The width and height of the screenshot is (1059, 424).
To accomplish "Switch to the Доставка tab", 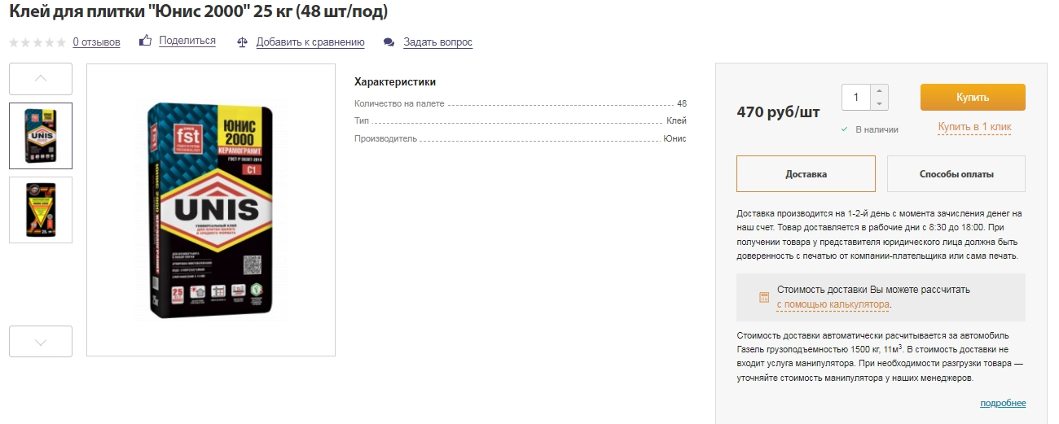I will (806, 174).
